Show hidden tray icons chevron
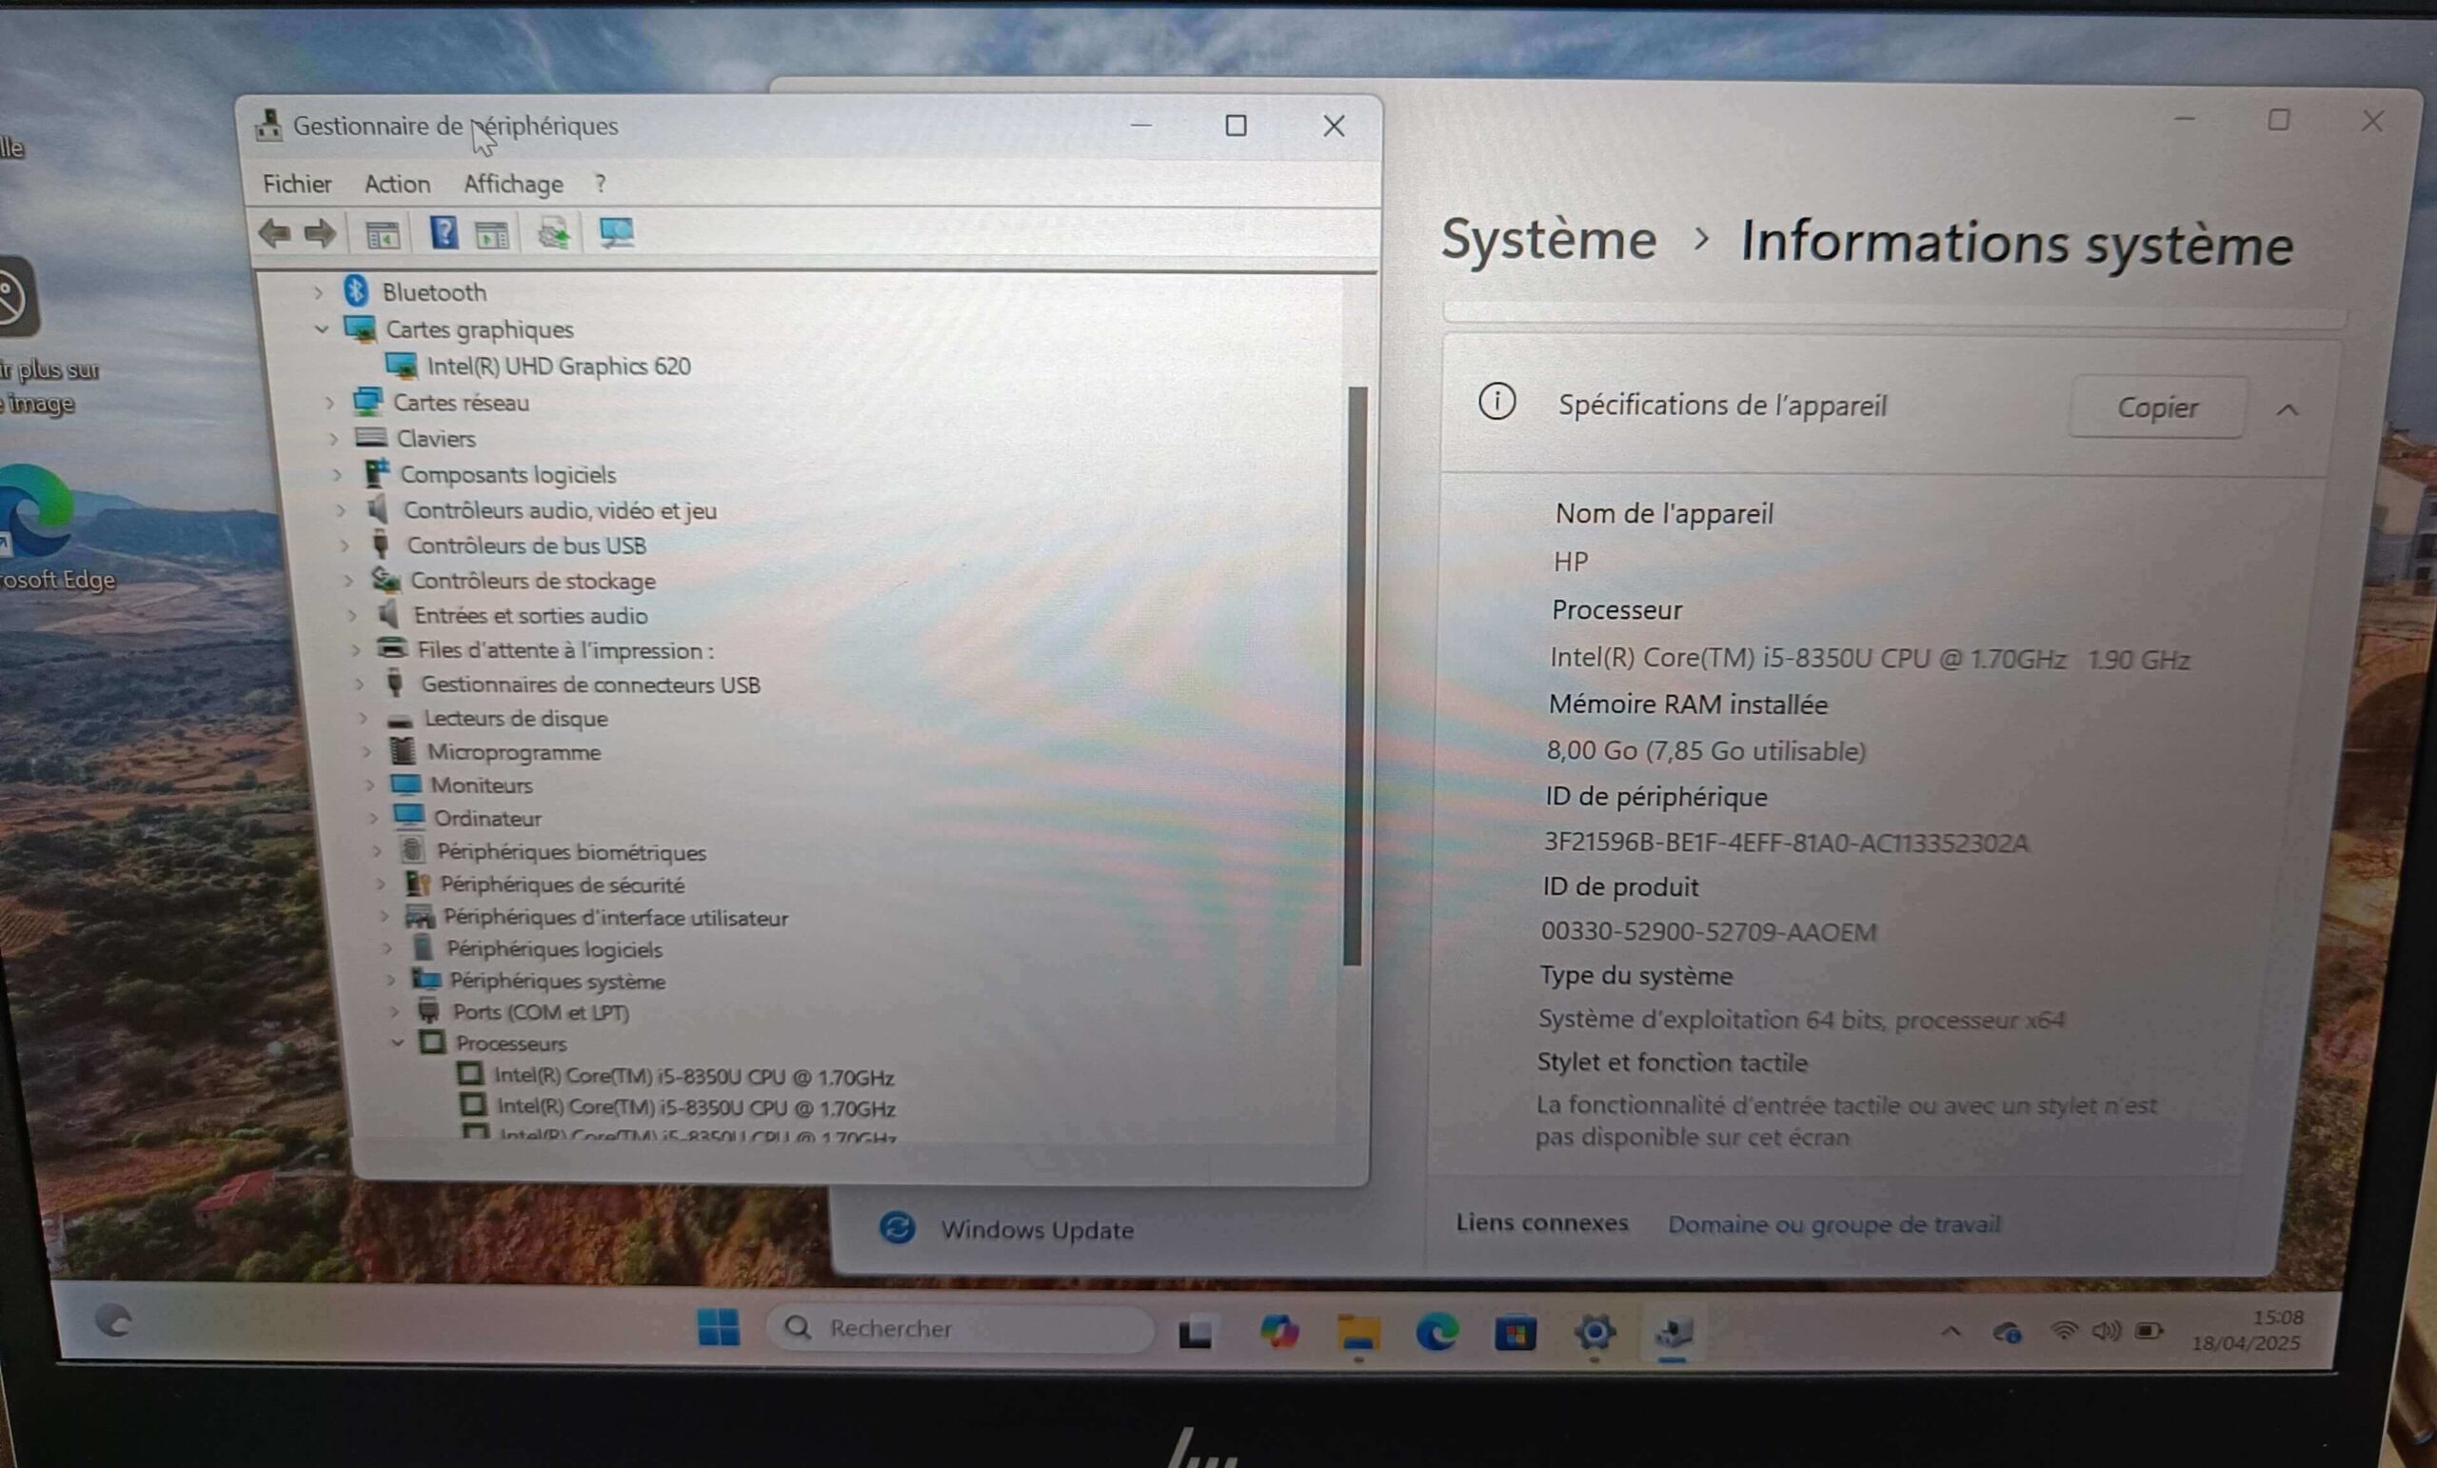The image size is (2437, 1468). (x=1951, y=1332)
